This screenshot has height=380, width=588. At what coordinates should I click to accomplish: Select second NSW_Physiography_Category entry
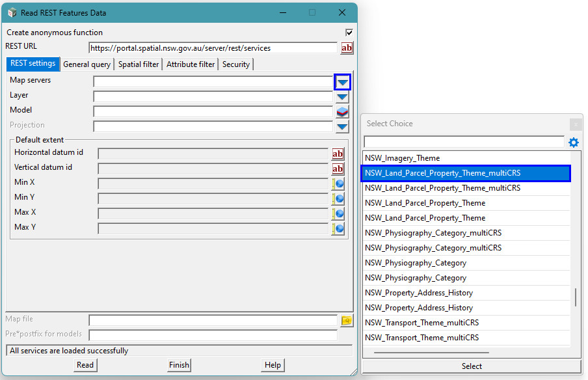click(467, 278)
